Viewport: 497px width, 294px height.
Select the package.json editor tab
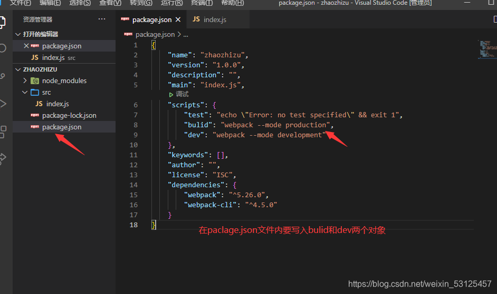point(152,19)
